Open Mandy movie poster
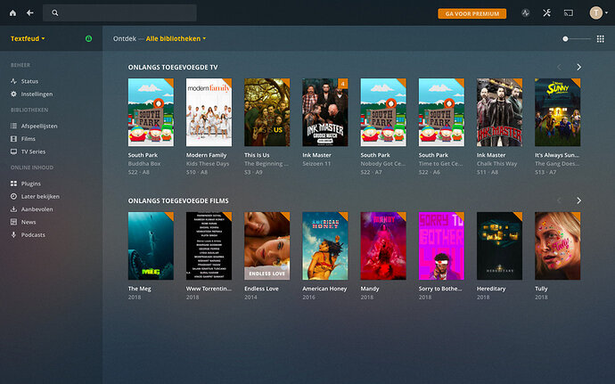This screenshot has height=384, width=615. (x=383, y=246)
